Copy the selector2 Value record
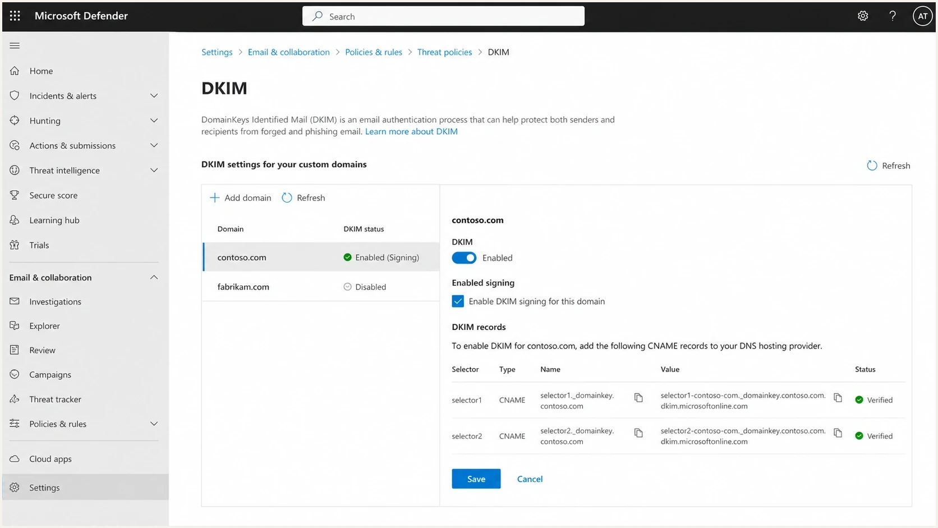Screen dimensions: 938x528 point(838,433)
